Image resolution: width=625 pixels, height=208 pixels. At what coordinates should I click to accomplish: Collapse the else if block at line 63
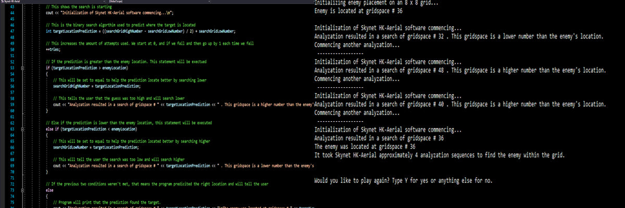[21, 128]
